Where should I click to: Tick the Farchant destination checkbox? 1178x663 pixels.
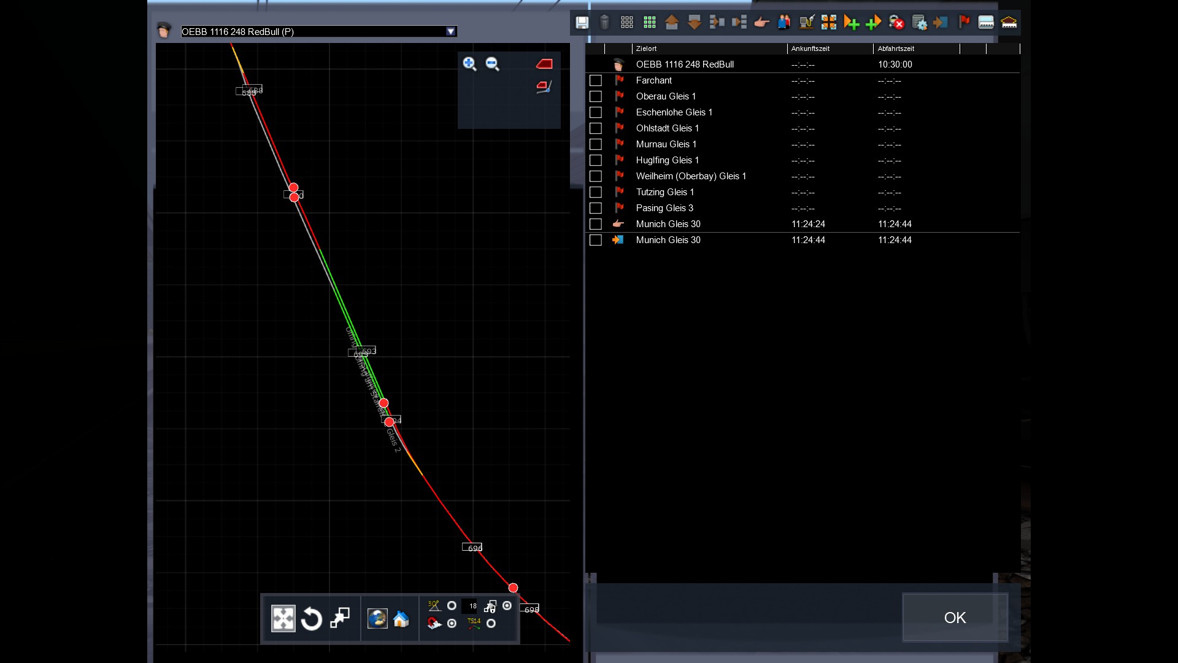(595, 80)
